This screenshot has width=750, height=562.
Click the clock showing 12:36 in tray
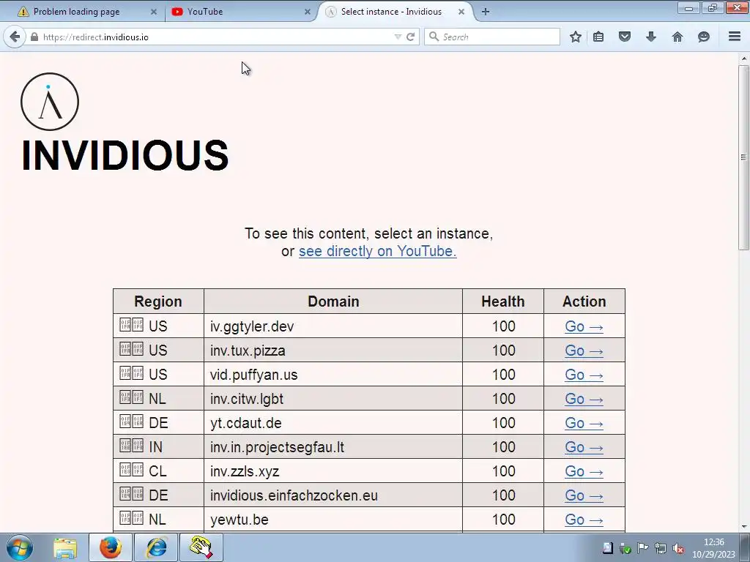coord(713,542)
